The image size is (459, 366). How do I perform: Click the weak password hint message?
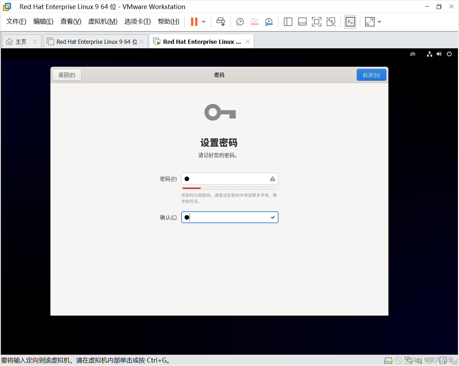pos(229,198)
